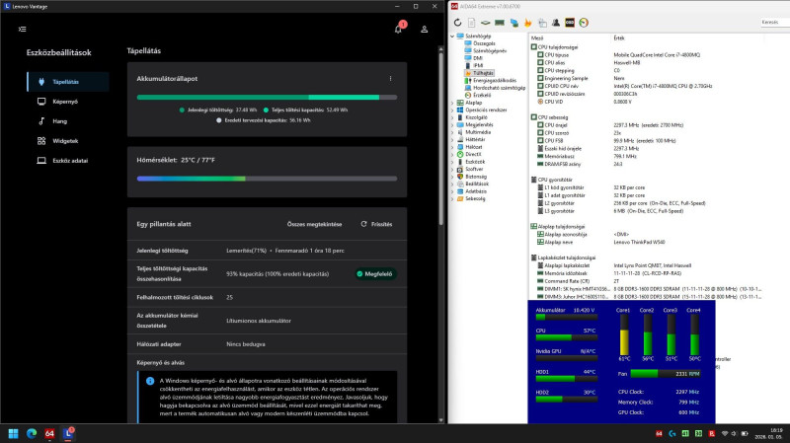790x443 pixels.
Task: Click the Logitech G tray icon
Action: pos(672,433)
